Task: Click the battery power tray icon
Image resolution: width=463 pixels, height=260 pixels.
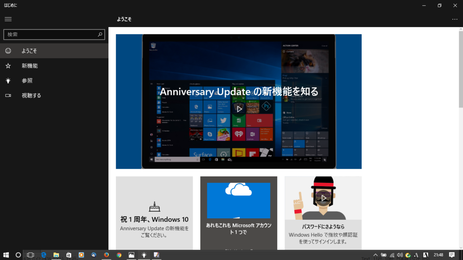Action: click(383, 255)
